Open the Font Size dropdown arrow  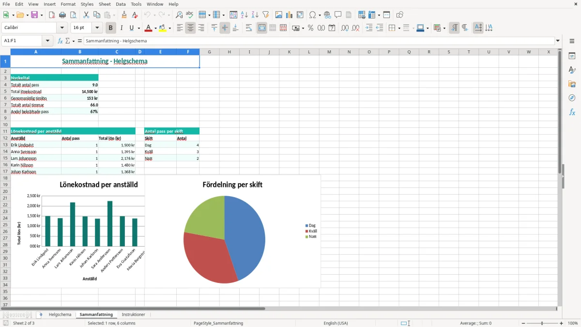tap(97, 28)
